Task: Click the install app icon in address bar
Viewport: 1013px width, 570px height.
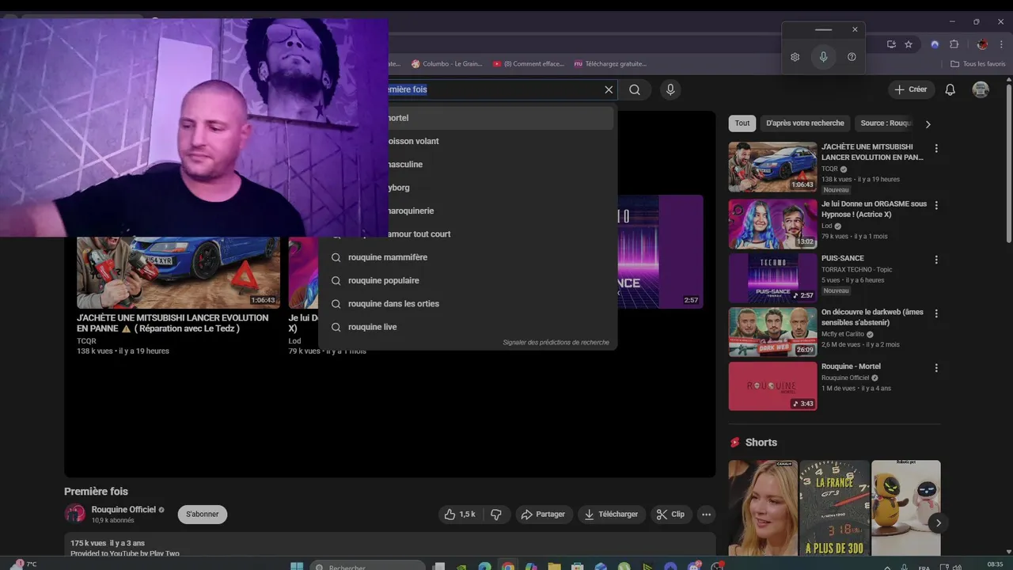Action: 891,44
